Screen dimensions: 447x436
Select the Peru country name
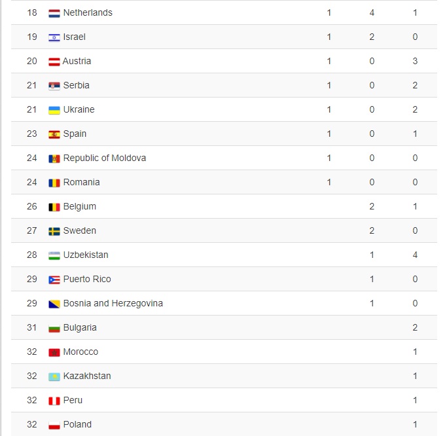pyautogui.click(x=73, y=400)
